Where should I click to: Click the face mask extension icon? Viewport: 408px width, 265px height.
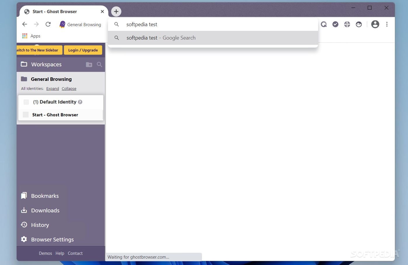[x=359, y=24]
